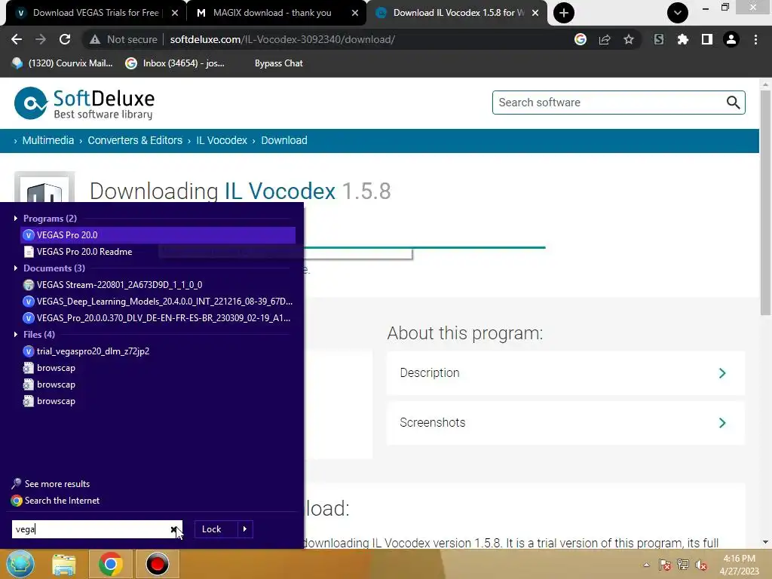The height and width of the screenshot is (579, 772).
Task: Open the green S extension icon
Action: pos(659,39)
